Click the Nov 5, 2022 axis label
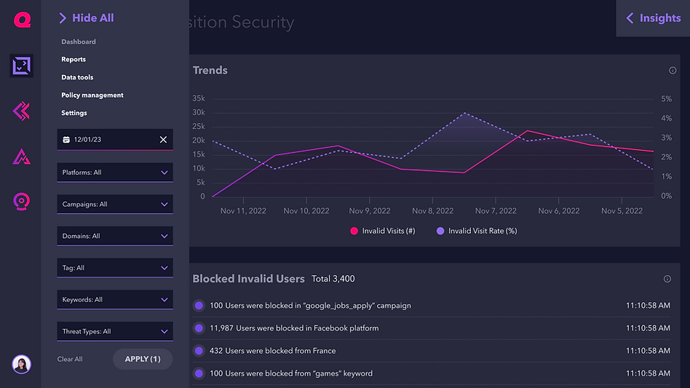Viewport: 690px width, 388px height. point(622,210)
